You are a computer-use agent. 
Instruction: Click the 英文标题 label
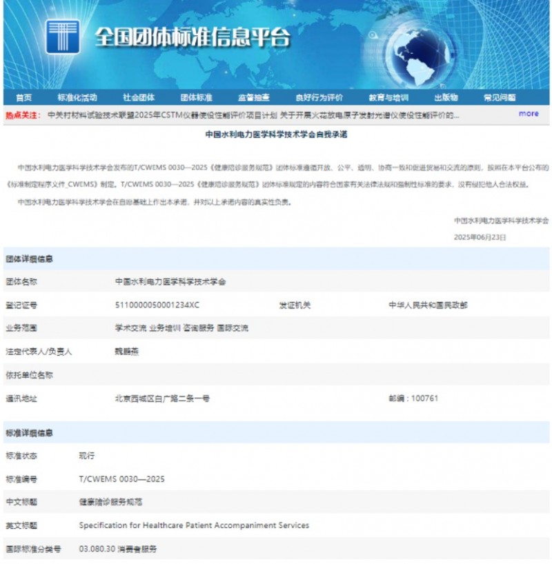tap(21, 525)
